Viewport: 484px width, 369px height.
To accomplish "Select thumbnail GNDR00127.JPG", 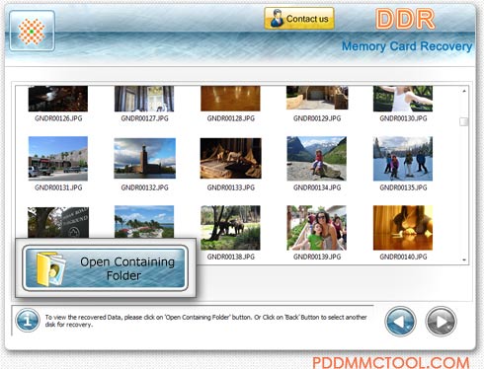I will coord(144,99).
